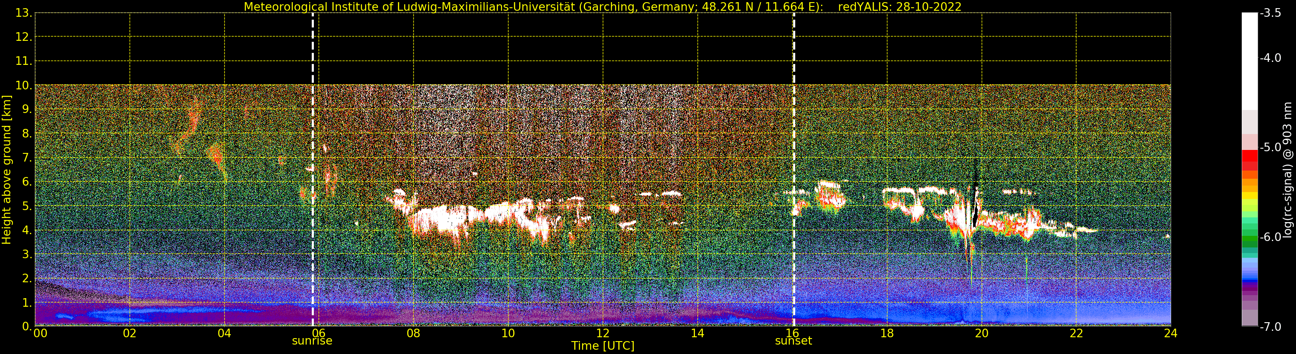1296x354 pixels.
Task: Click the 1 km tick on height axis
Action: tap(26, 302)
